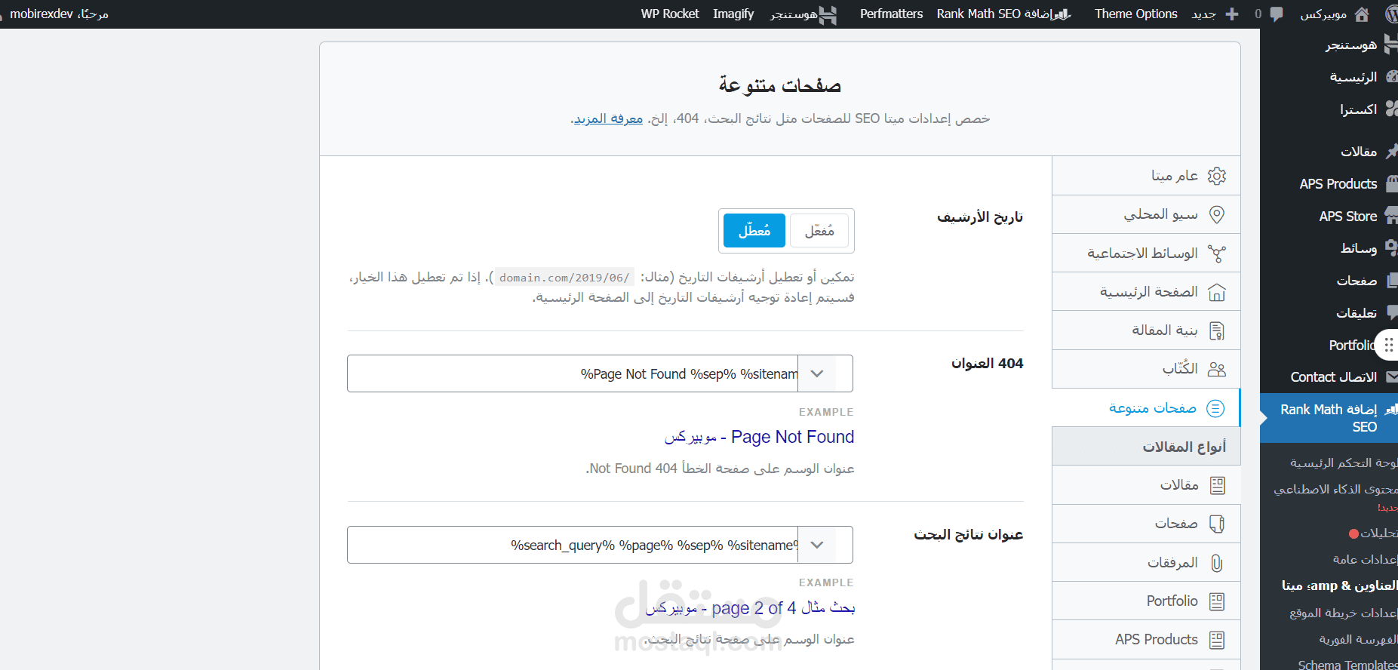Viewport: 1398px width, 670px height.
Task: Click the تعليقات comment icon in the WordPress sidebar
Action: click(x=1391, y=312)
